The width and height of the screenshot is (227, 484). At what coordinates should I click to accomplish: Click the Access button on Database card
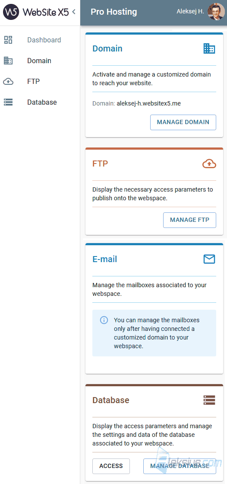pyautogui.click(x=111, y=466)
